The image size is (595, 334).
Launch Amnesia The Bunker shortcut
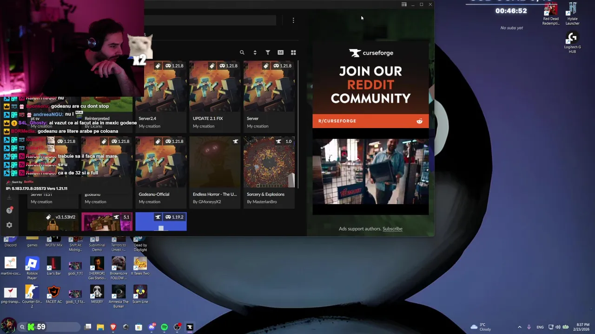[x=119, y=297]
